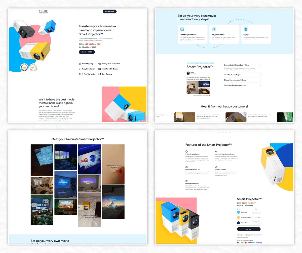This screenshot has width=302, height=253.
Task: Click the Outdoor-Friendly tent icon
Action: coord(216,167)
